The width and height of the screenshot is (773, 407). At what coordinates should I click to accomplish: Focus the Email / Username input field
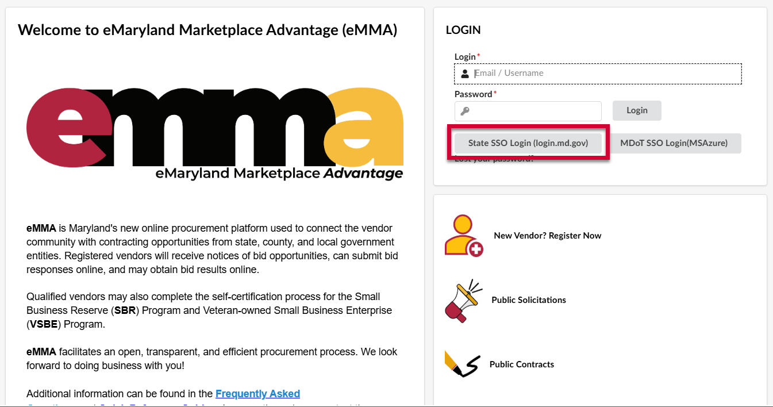598,74
